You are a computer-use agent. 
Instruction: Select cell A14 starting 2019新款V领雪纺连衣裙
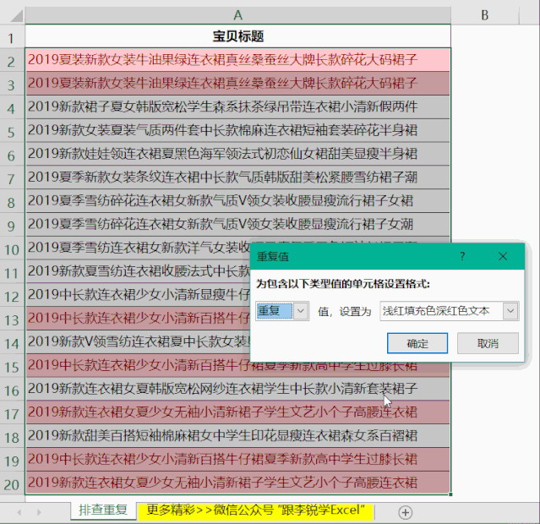point(138,341)
